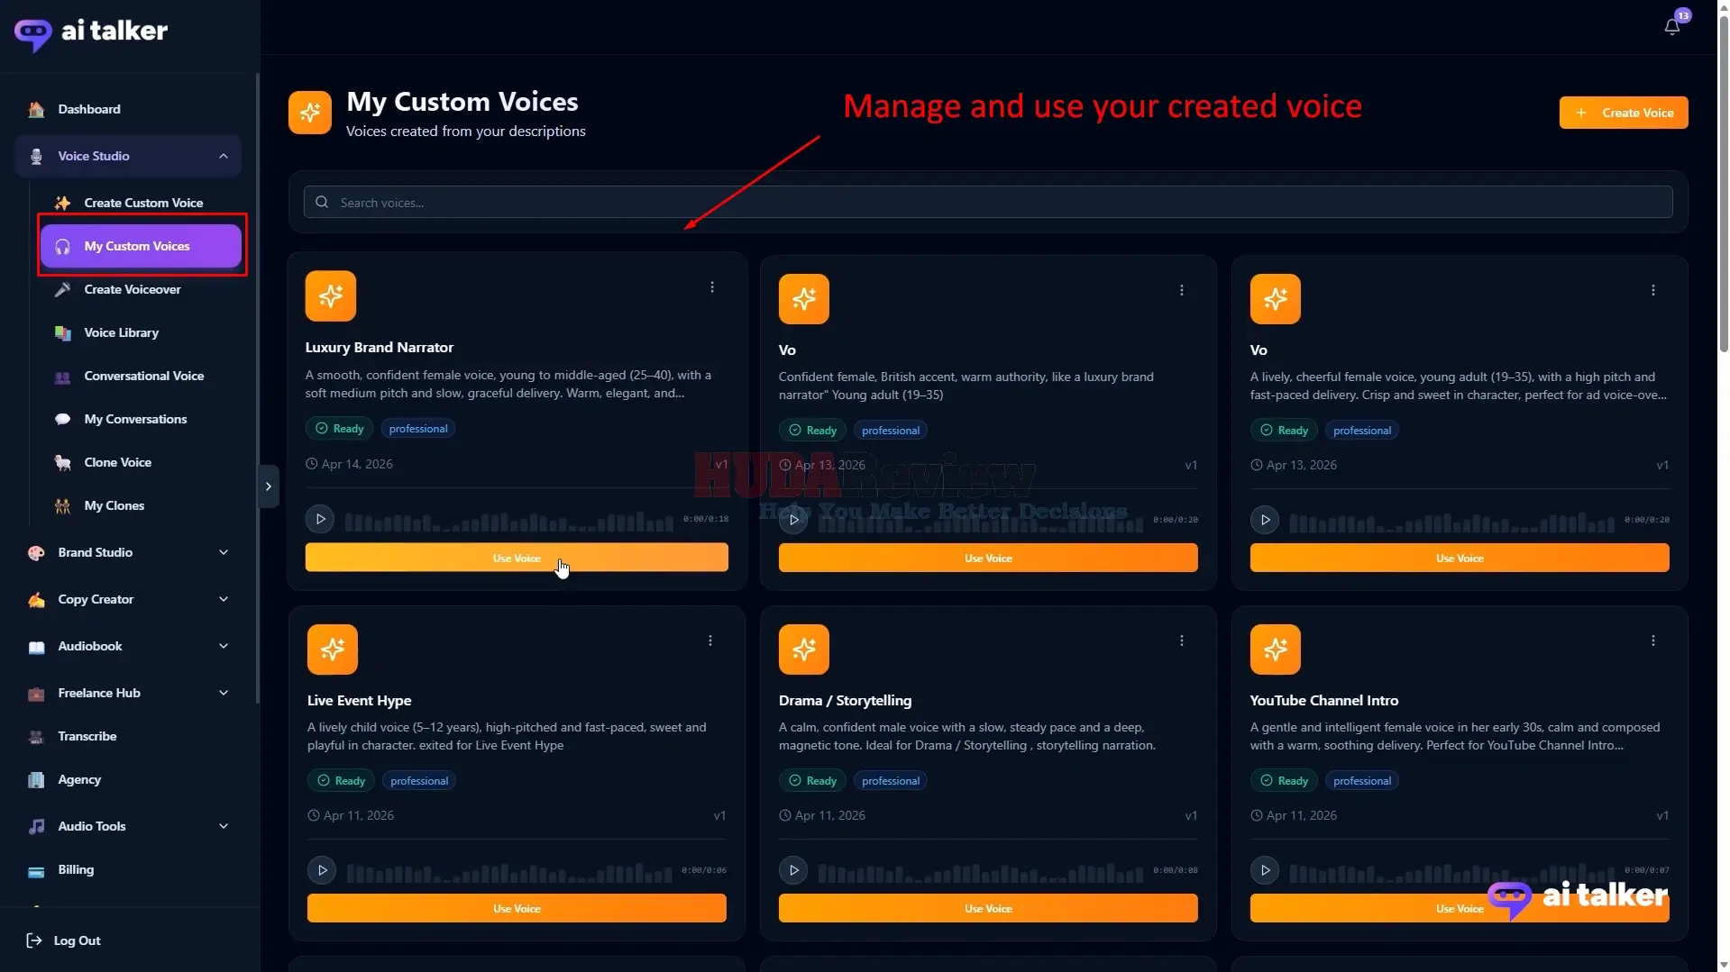The image size is (1730, 972).
Task: Play the YouTube Channel Intro voice preview
Action: point(1265,870)
